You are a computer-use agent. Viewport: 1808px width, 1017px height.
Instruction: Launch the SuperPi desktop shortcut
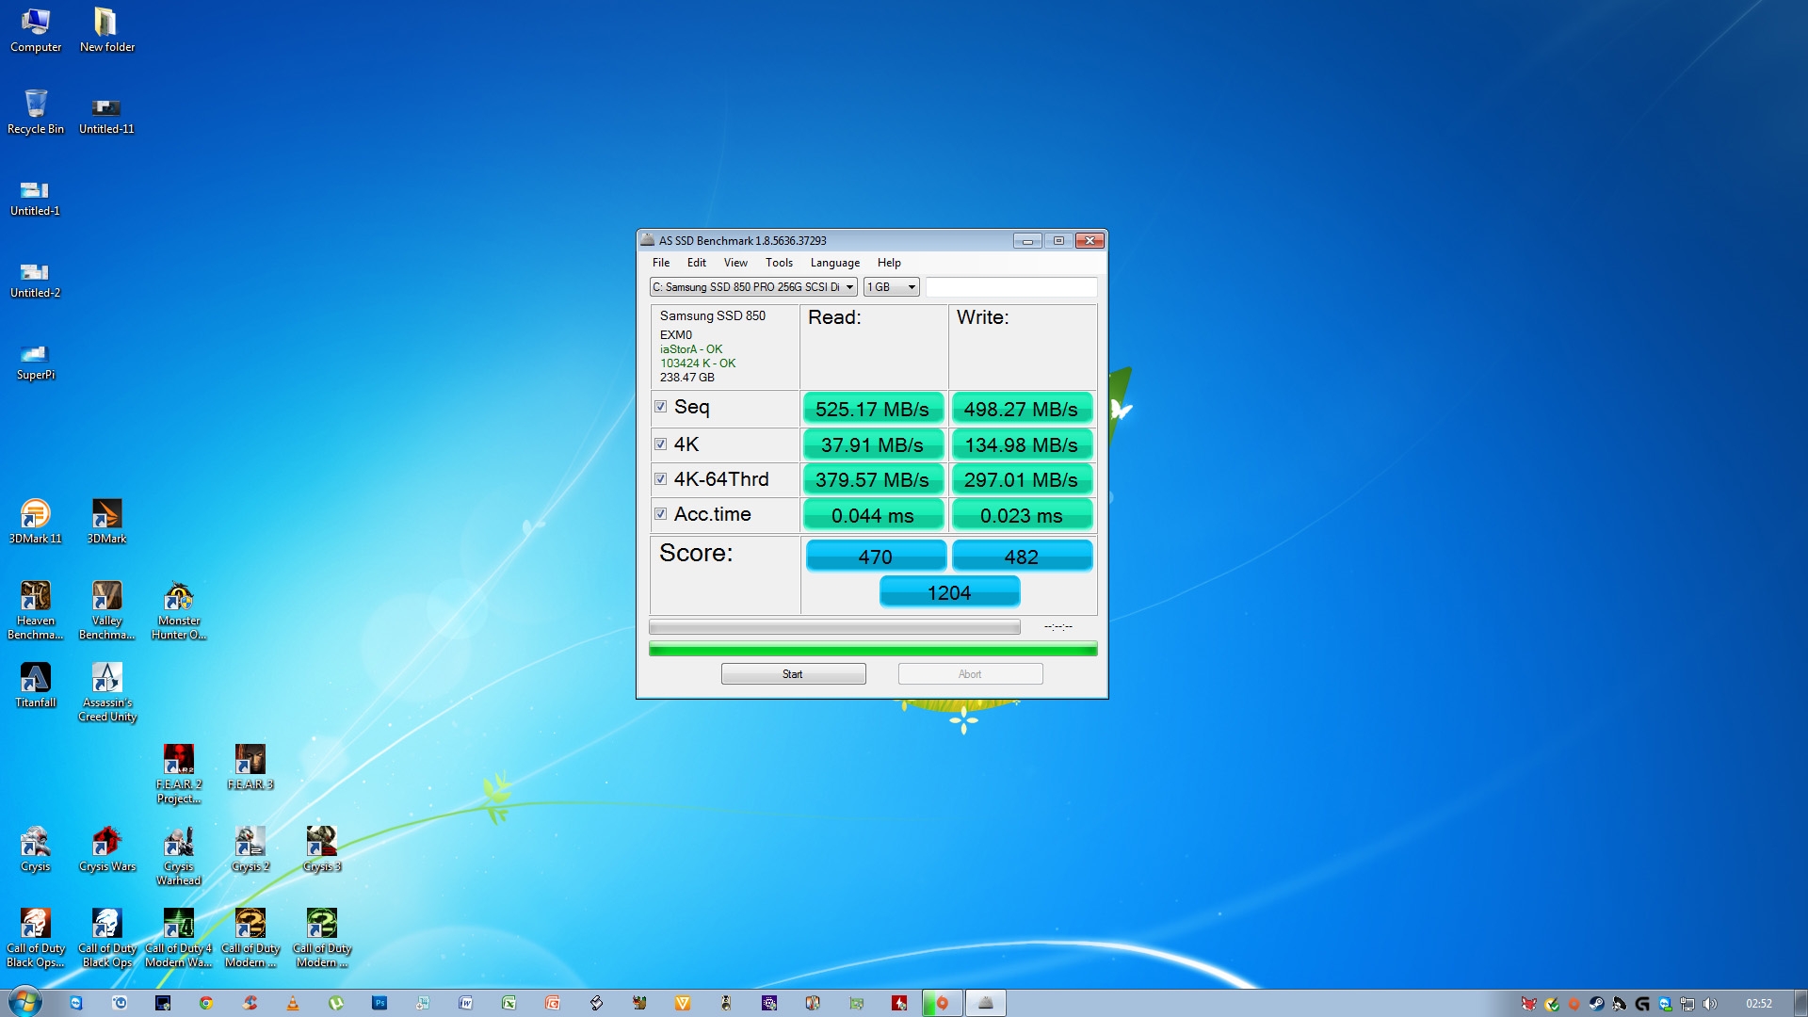point(35,361)
